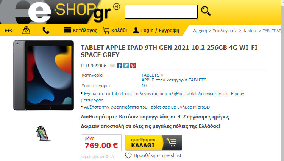The height and width of the screenshot is (161, 284).
Task: Focus the search input field
Action: coord(161,12)
